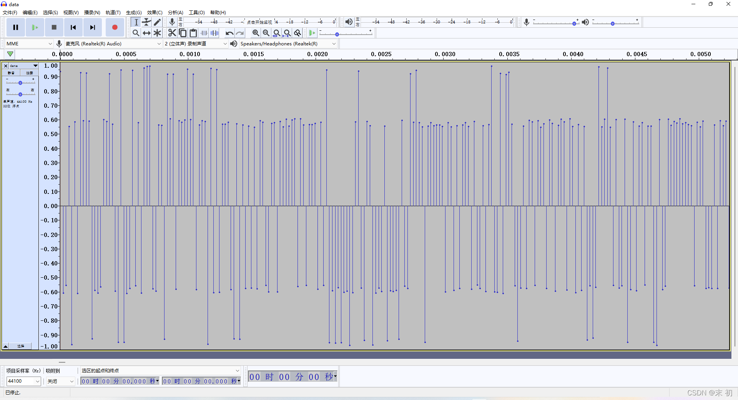Toggle the 静音 (Mute) button on data track
Screen dimensions: 738x400
[x=11, y=73]
